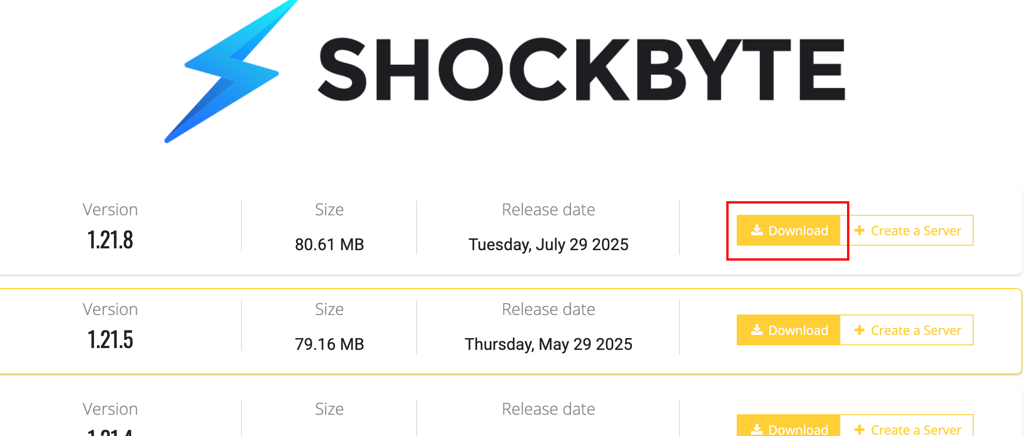Screen dimensions: 1025x436
Task: Hit the plus icon in the 1.21.5 row
Action: tap(859, 330)
